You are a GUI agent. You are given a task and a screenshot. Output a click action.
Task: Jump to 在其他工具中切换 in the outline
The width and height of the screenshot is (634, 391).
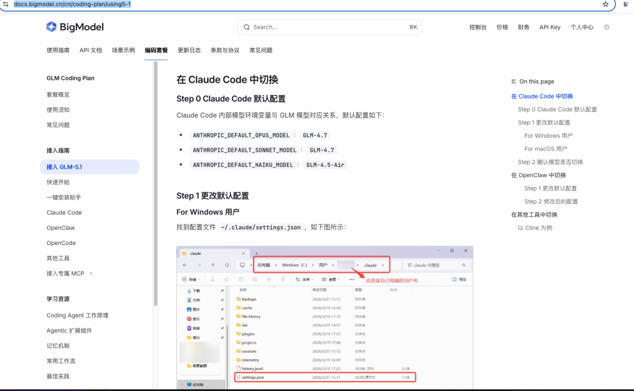pyautogui.click(x=534, y=215)
